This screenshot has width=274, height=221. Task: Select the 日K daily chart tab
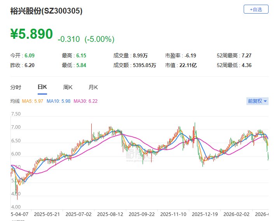[42, 87]
